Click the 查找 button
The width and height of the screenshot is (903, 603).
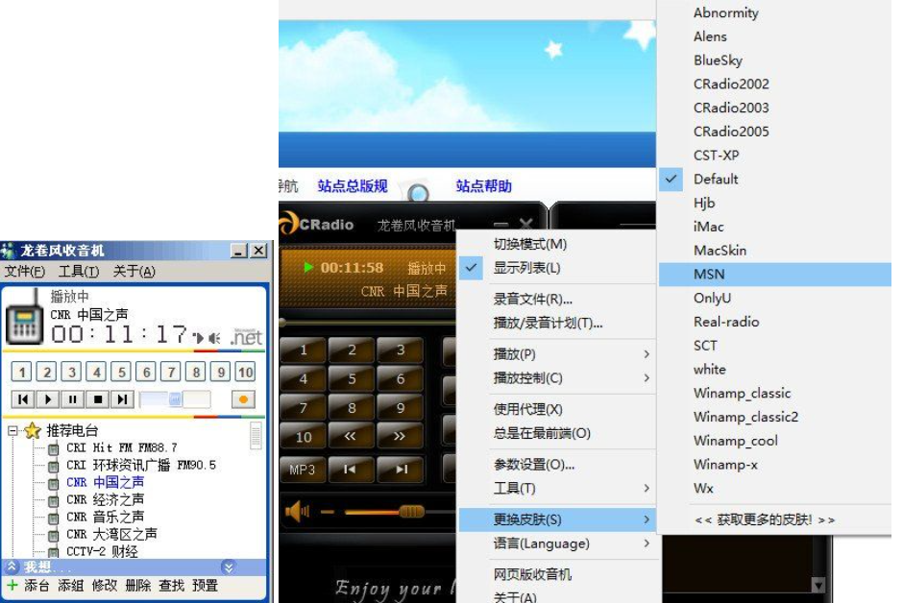171,586
